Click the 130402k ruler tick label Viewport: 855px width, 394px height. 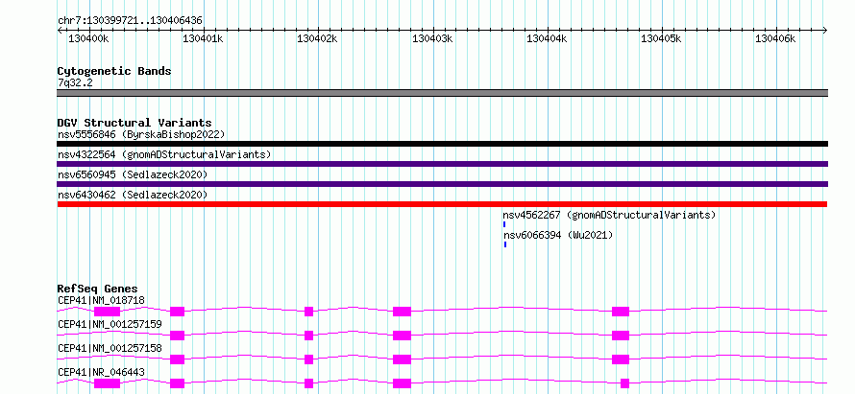pos(317,38)
